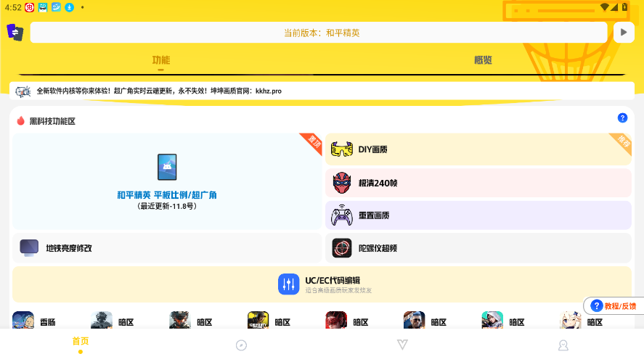Image resolution: width=644 pixels, height=362 pixels.
Task: Open the profile bottom navigation tab
Action: (563, 345)
